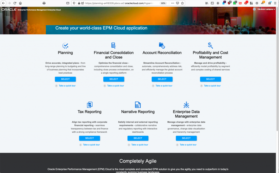The image size is (279, 173).
Task: Click the Completely Agile heading
Action: coord(138,161)
